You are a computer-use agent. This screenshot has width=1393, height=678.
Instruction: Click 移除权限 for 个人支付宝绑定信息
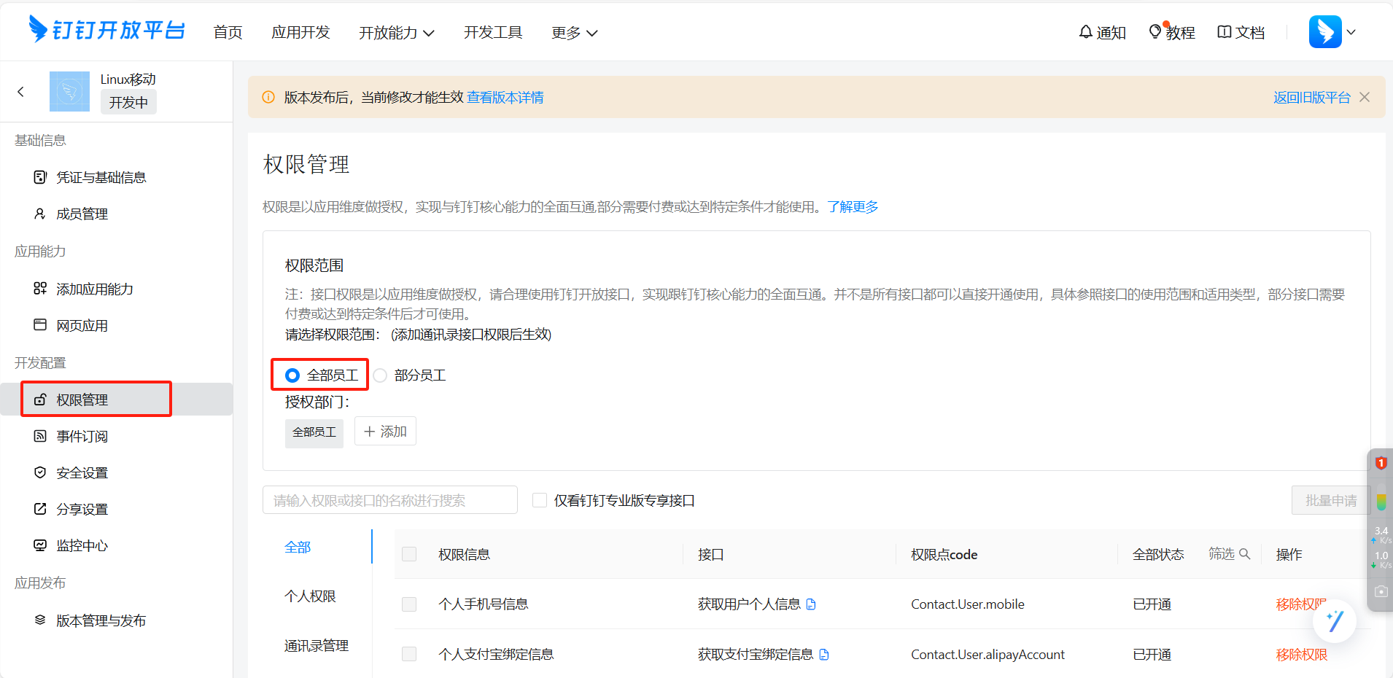1302,655
